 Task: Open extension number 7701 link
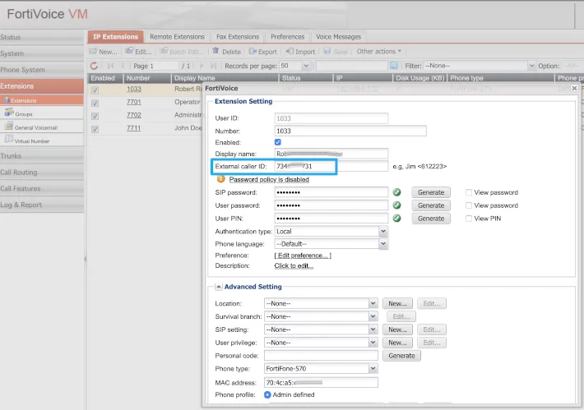pyautogui.click(x=134, y=102)
